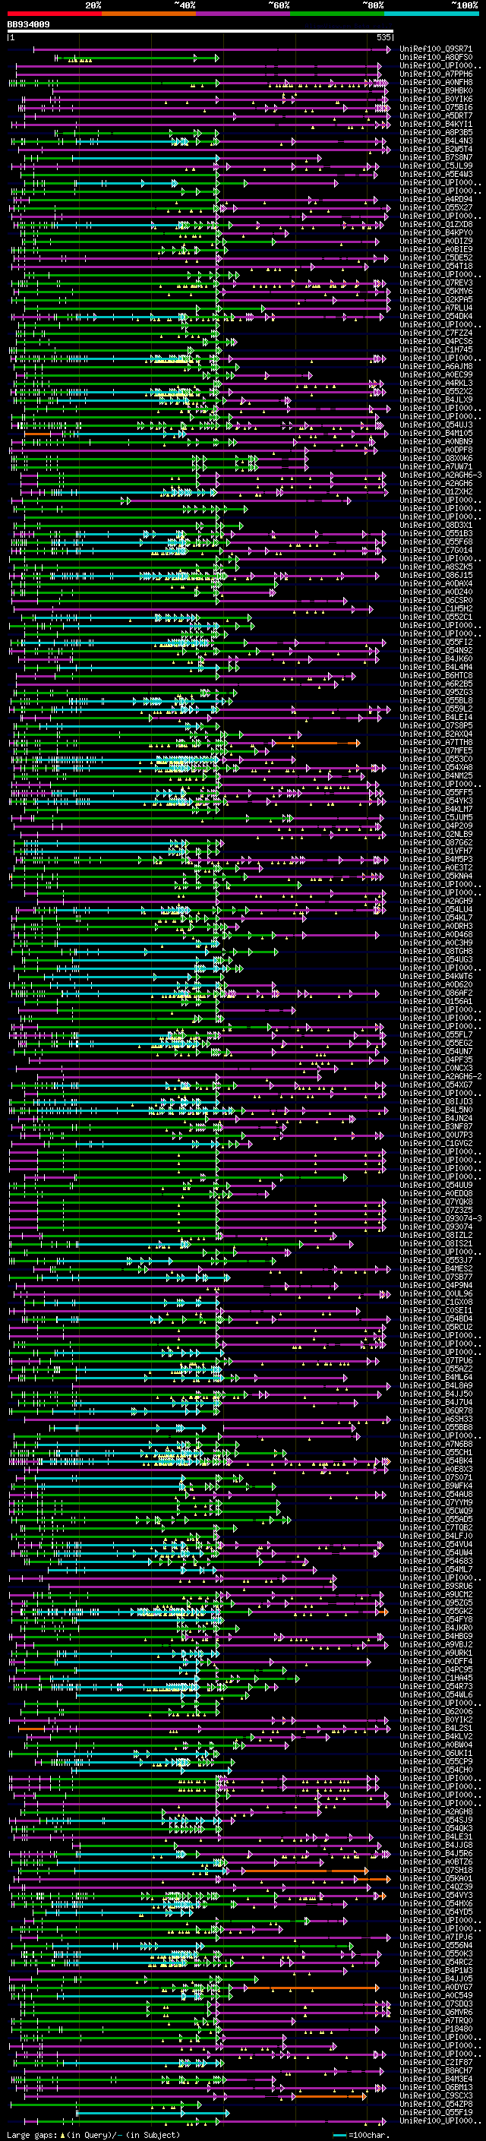
Task: View alignment for UniRef100_C0NCX3
Action: [x=436, y=1068]
